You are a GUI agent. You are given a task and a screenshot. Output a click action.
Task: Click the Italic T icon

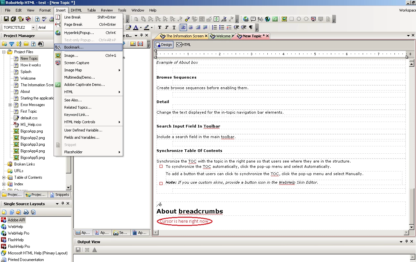coord(167,27)
